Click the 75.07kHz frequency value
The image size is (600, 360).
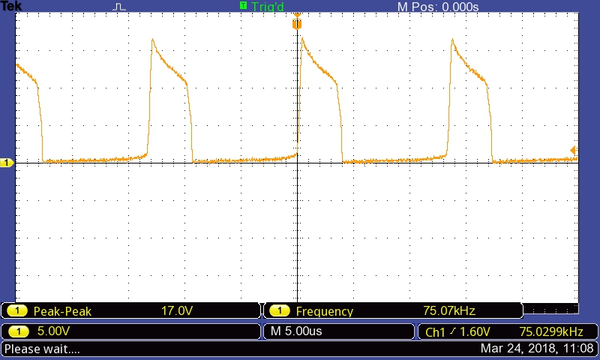pyautogui.click(x=449, y=310)
